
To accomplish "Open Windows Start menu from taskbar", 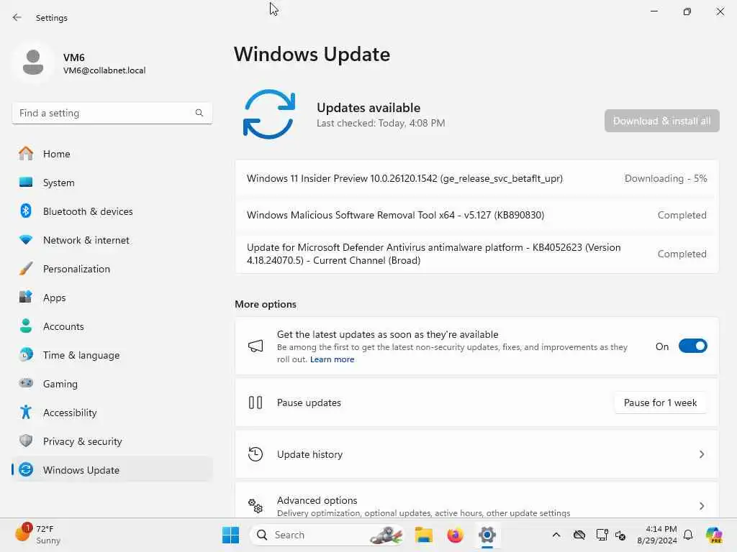I will pos(231,535).
